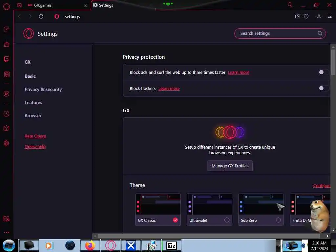Click the Opera icon in address bar
Screen dimensions: 336x252
[57, 16]
